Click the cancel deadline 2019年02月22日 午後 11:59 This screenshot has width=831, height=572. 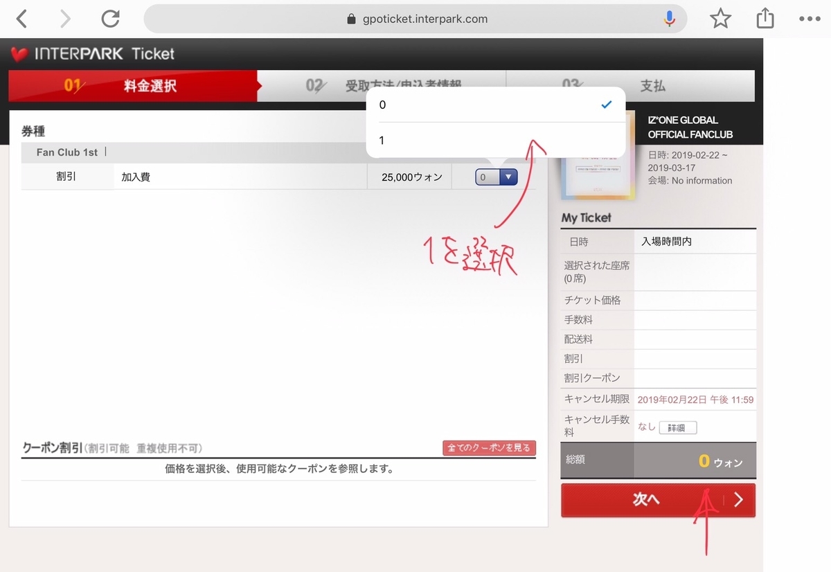point(695,400)
